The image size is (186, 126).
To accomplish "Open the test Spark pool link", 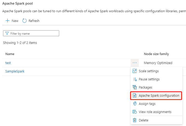I will click(8, 63).
